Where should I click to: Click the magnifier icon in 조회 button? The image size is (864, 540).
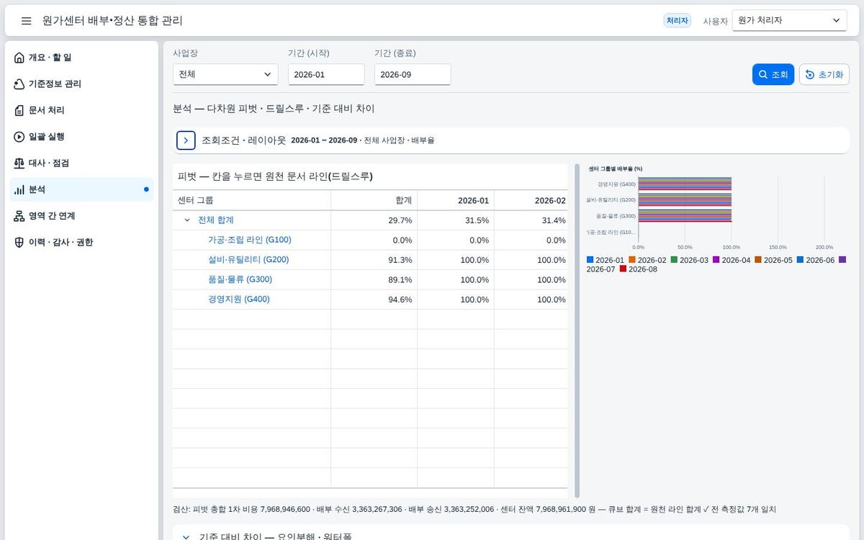pos(764,75)
